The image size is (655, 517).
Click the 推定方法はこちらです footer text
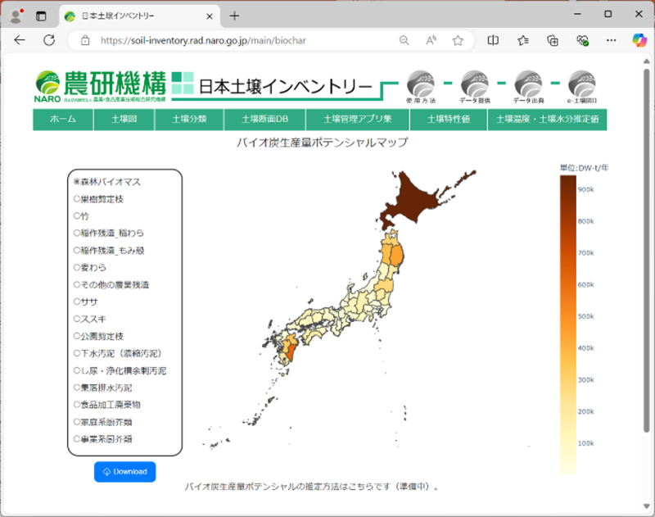(311, 487)
